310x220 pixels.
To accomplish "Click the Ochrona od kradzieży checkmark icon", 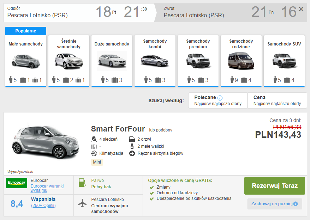I will (151, 193).
